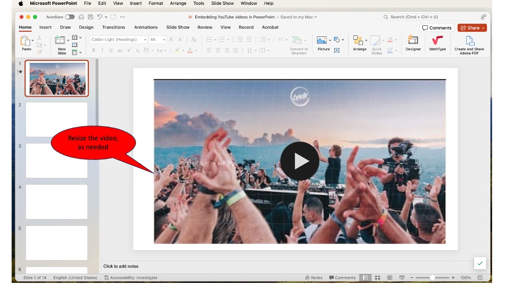Select slide 1 thumbnail

tap(57, 78)
